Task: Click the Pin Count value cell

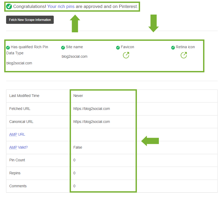Action: click(x=103, y=160)
